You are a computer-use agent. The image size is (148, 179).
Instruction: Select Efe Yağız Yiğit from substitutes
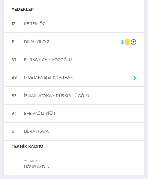click(x=40, y=113)
